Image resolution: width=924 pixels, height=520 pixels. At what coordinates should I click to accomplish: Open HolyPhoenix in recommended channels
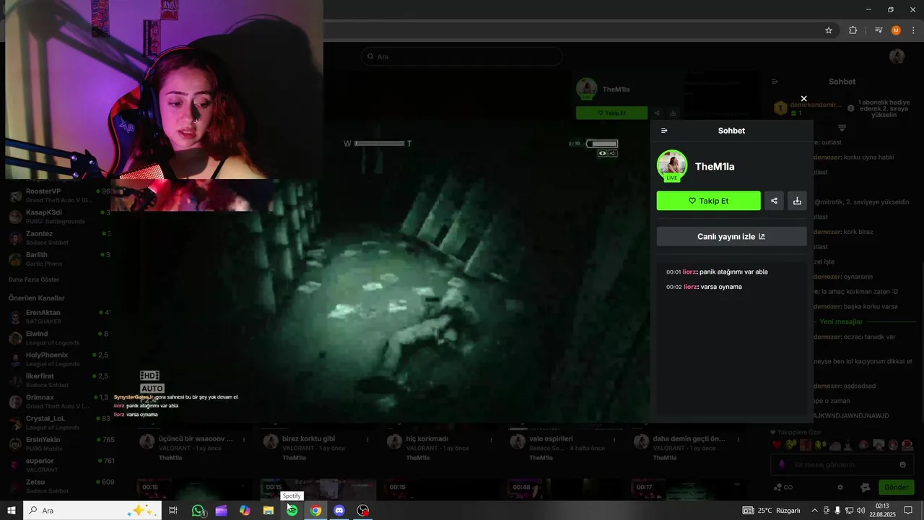click(59, 359)
